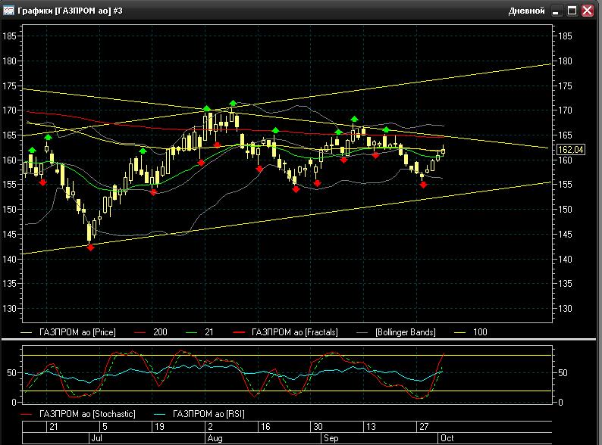The image size is (602, 445).
Task: Click the last candlestick on the price chart
Action: (443, 151)
